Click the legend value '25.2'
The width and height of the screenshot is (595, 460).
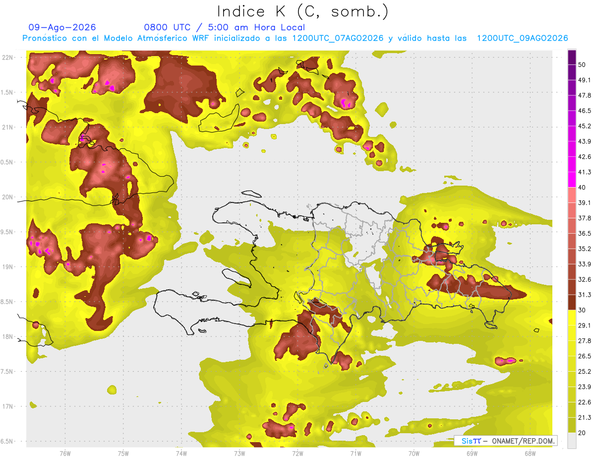(x=585, y=371)
